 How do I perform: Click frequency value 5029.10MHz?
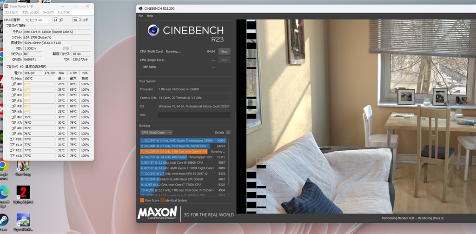(x=57, y=43)
